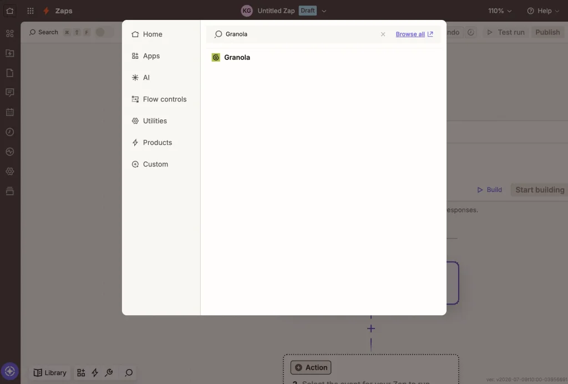The width and height of the screenshot is (568, 384).
Task: Click the search icon in bottom toolbar
Action: coord(129,373)
